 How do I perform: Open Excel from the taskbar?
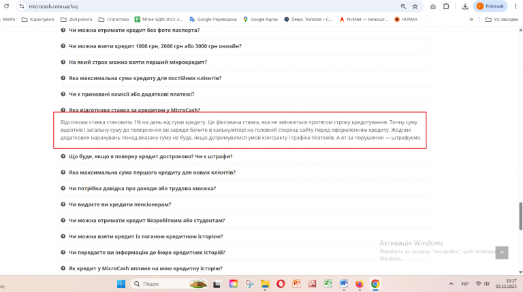[328, 284]
